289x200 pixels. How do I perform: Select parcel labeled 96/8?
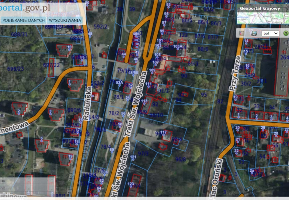pyautogui.click(x=181, y=159)
